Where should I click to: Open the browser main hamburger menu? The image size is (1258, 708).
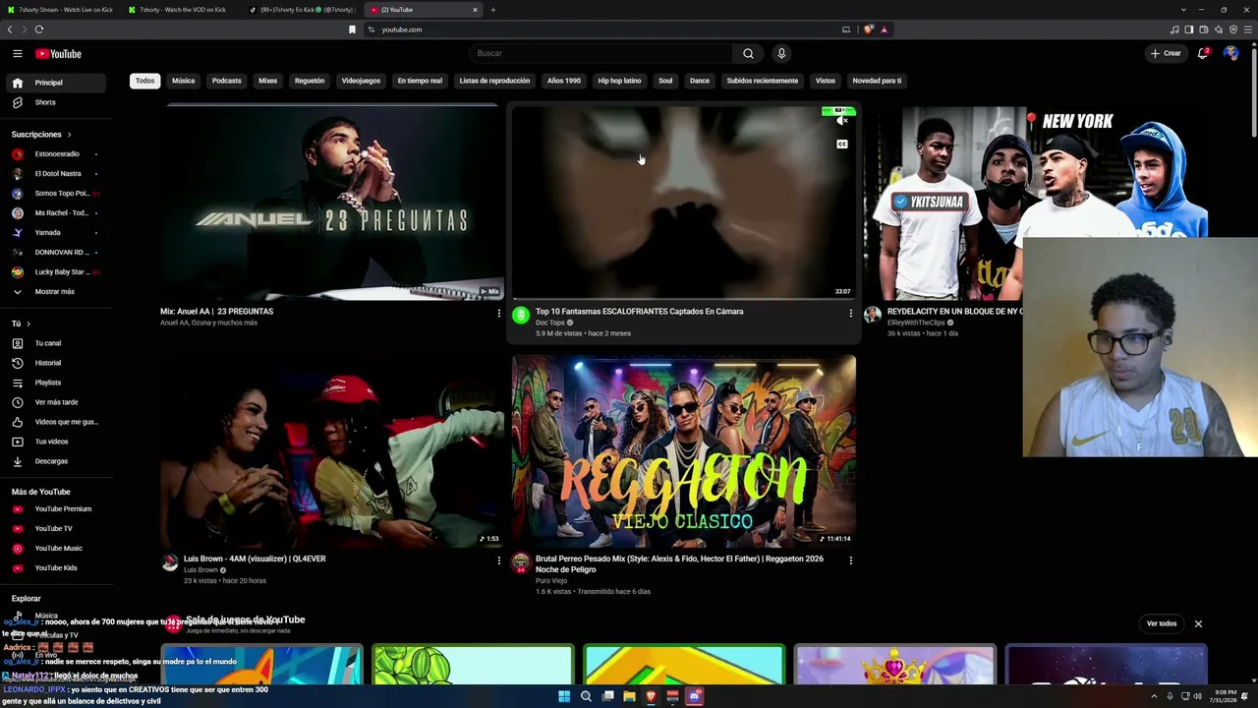pos(1247,29)
